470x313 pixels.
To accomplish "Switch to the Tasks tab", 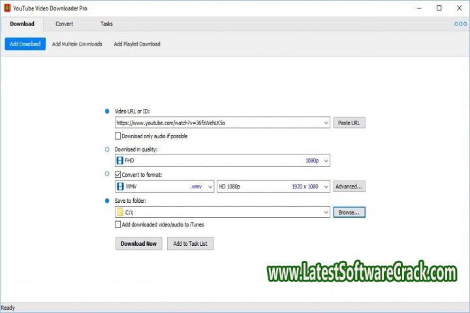I will pos(106,24).
